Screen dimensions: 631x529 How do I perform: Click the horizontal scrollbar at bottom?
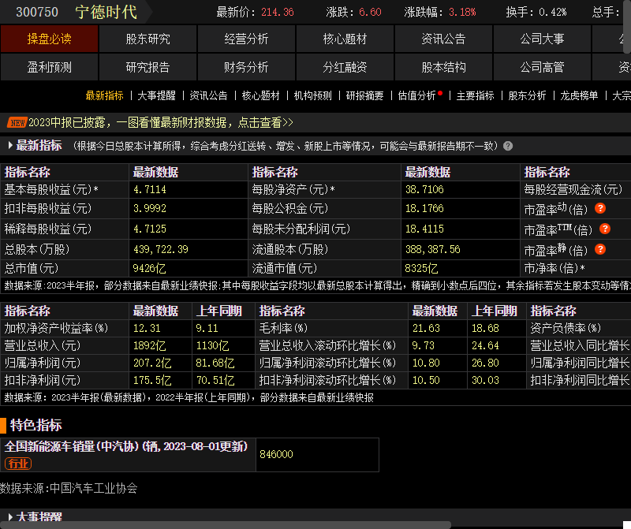tap(226, 525)
